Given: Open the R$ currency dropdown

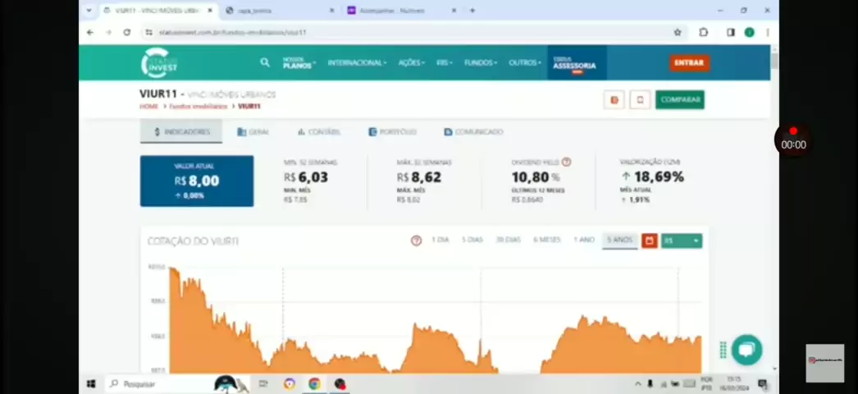Looking at the screenshot, I should click(x=682, y=241).
